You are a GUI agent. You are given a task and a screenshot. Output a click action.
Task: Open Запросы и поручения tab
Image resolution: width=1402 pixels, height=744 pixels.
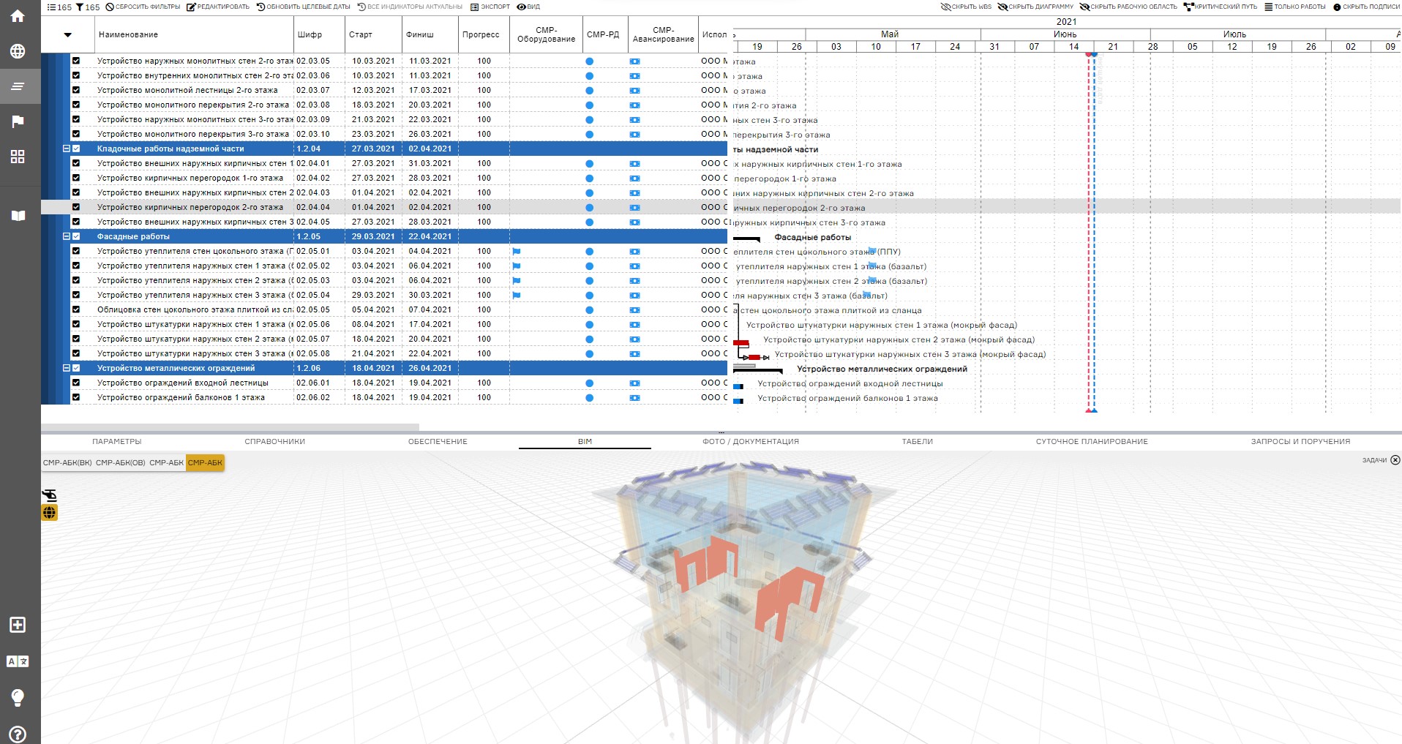[1300, 442]
